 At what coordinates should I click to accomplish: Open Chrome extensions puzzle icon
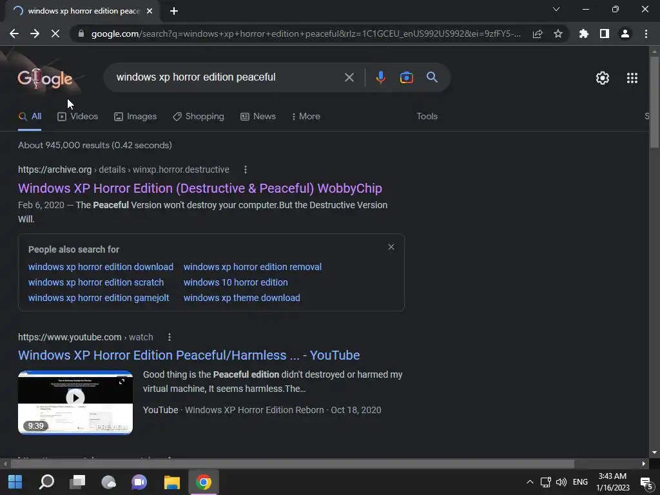[583, 34]
